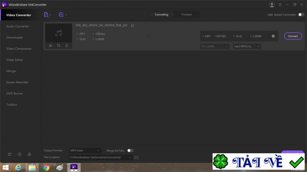This screenshot has height=172, width=307.
Task: Open Paint from the taskbar
Action: 60,167
